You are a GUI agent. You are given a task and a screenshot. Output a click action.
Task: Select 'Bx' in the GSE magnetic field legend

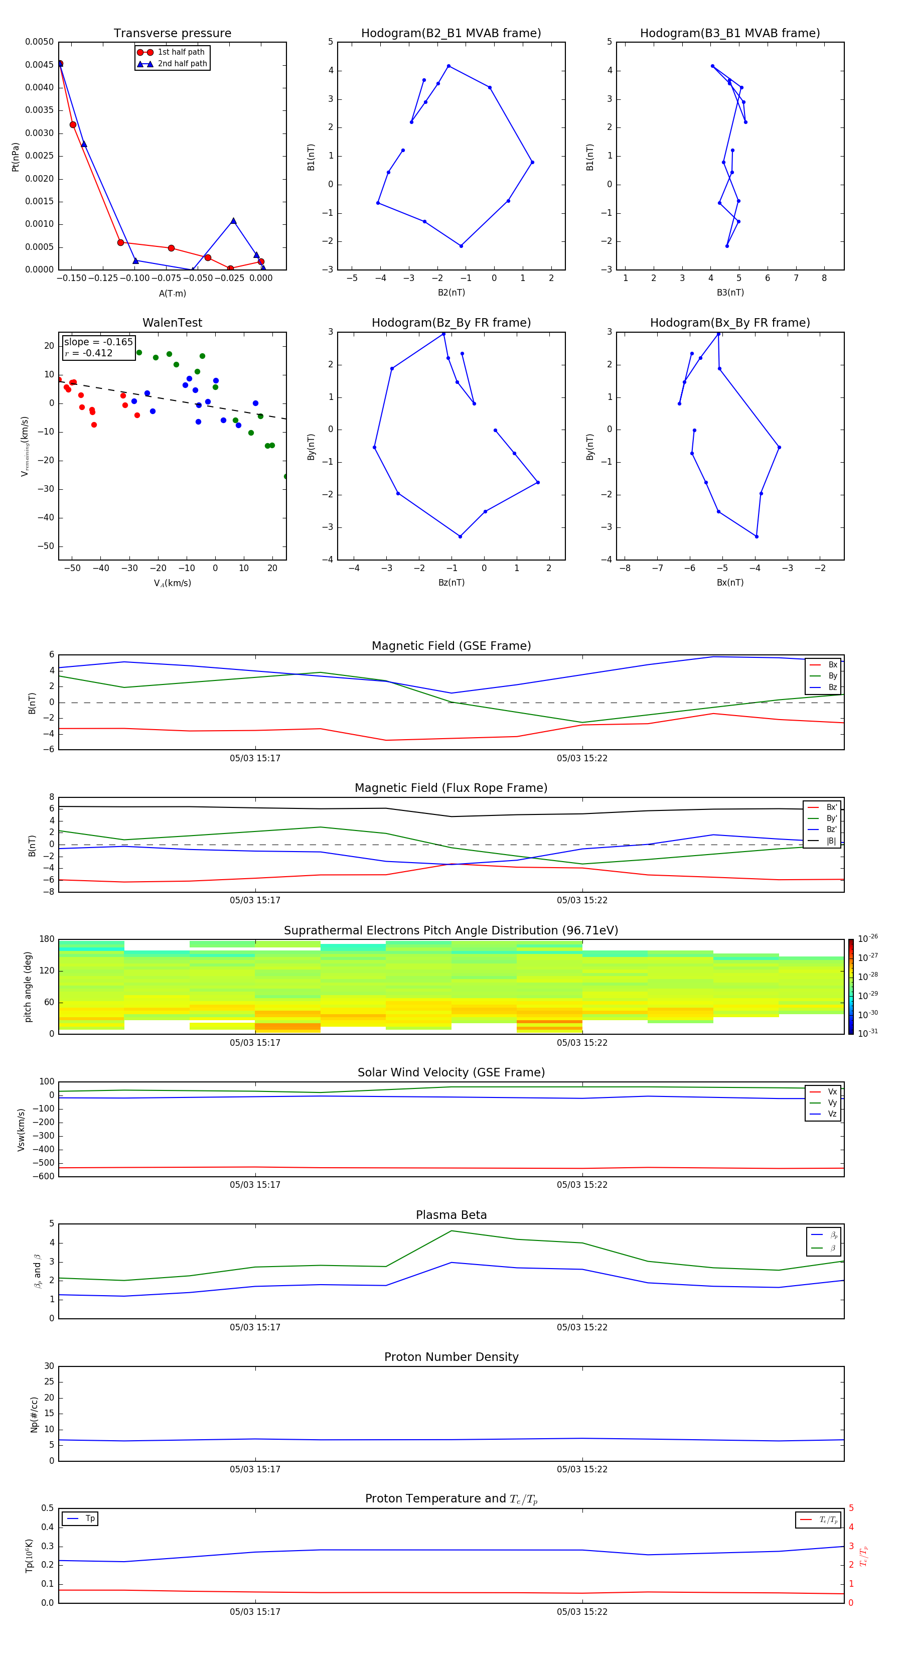pos(824,665)
